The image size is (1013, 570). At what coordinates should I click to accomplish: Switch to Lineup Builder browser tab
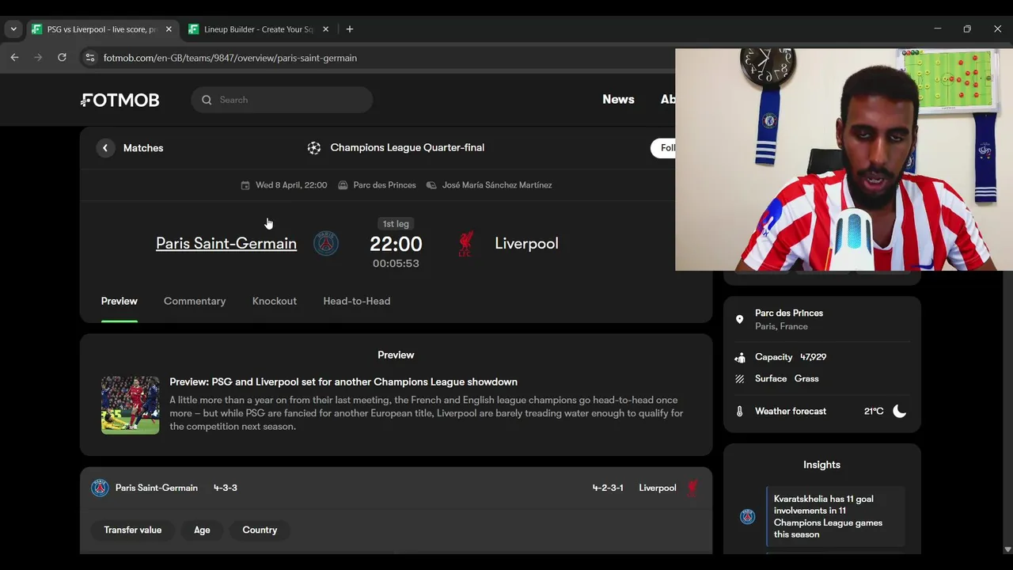click(260, 29)
